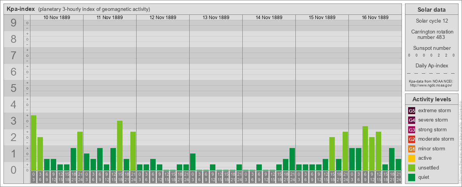The height and width of the screenshot is (187, 462).
Task: Click the Kp scale number 0
Action: [13, 170]
